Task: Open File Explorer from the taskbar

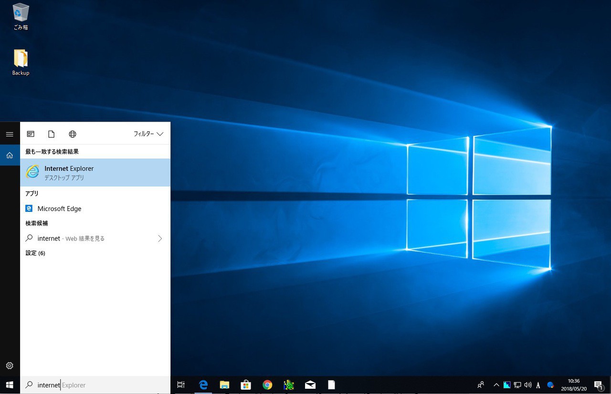Action: click(224, 385)
